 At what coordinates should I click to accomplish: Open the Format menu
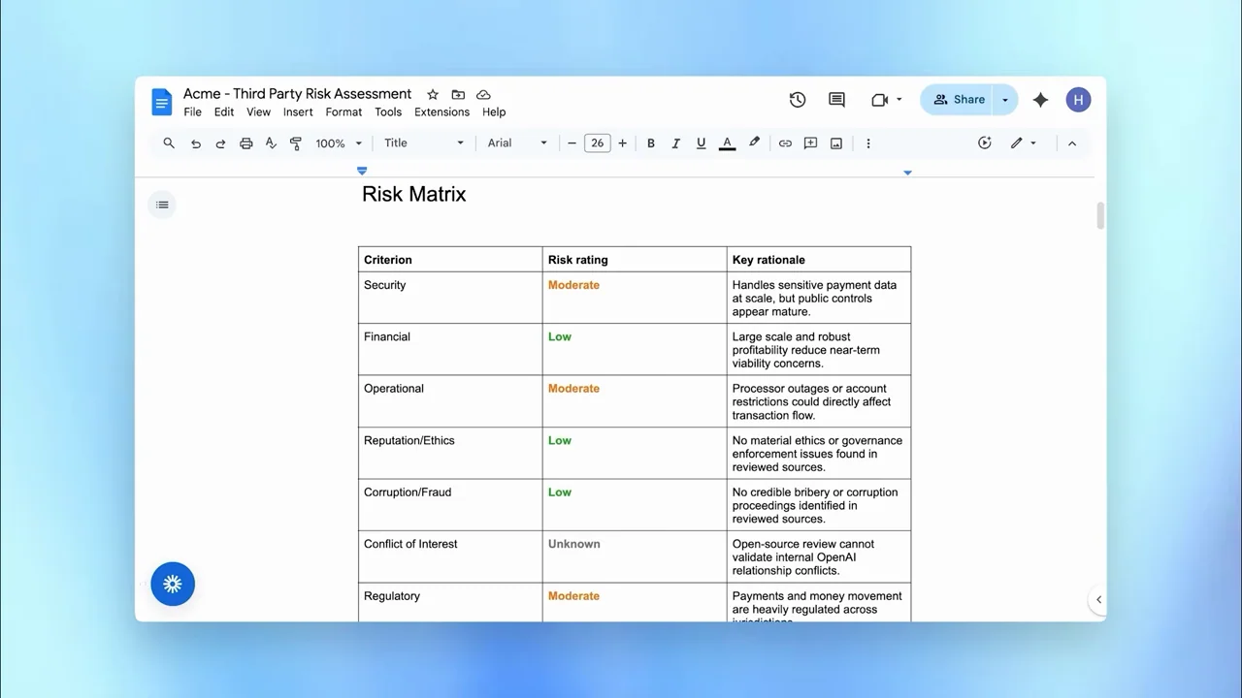click(x=343, y=112)
